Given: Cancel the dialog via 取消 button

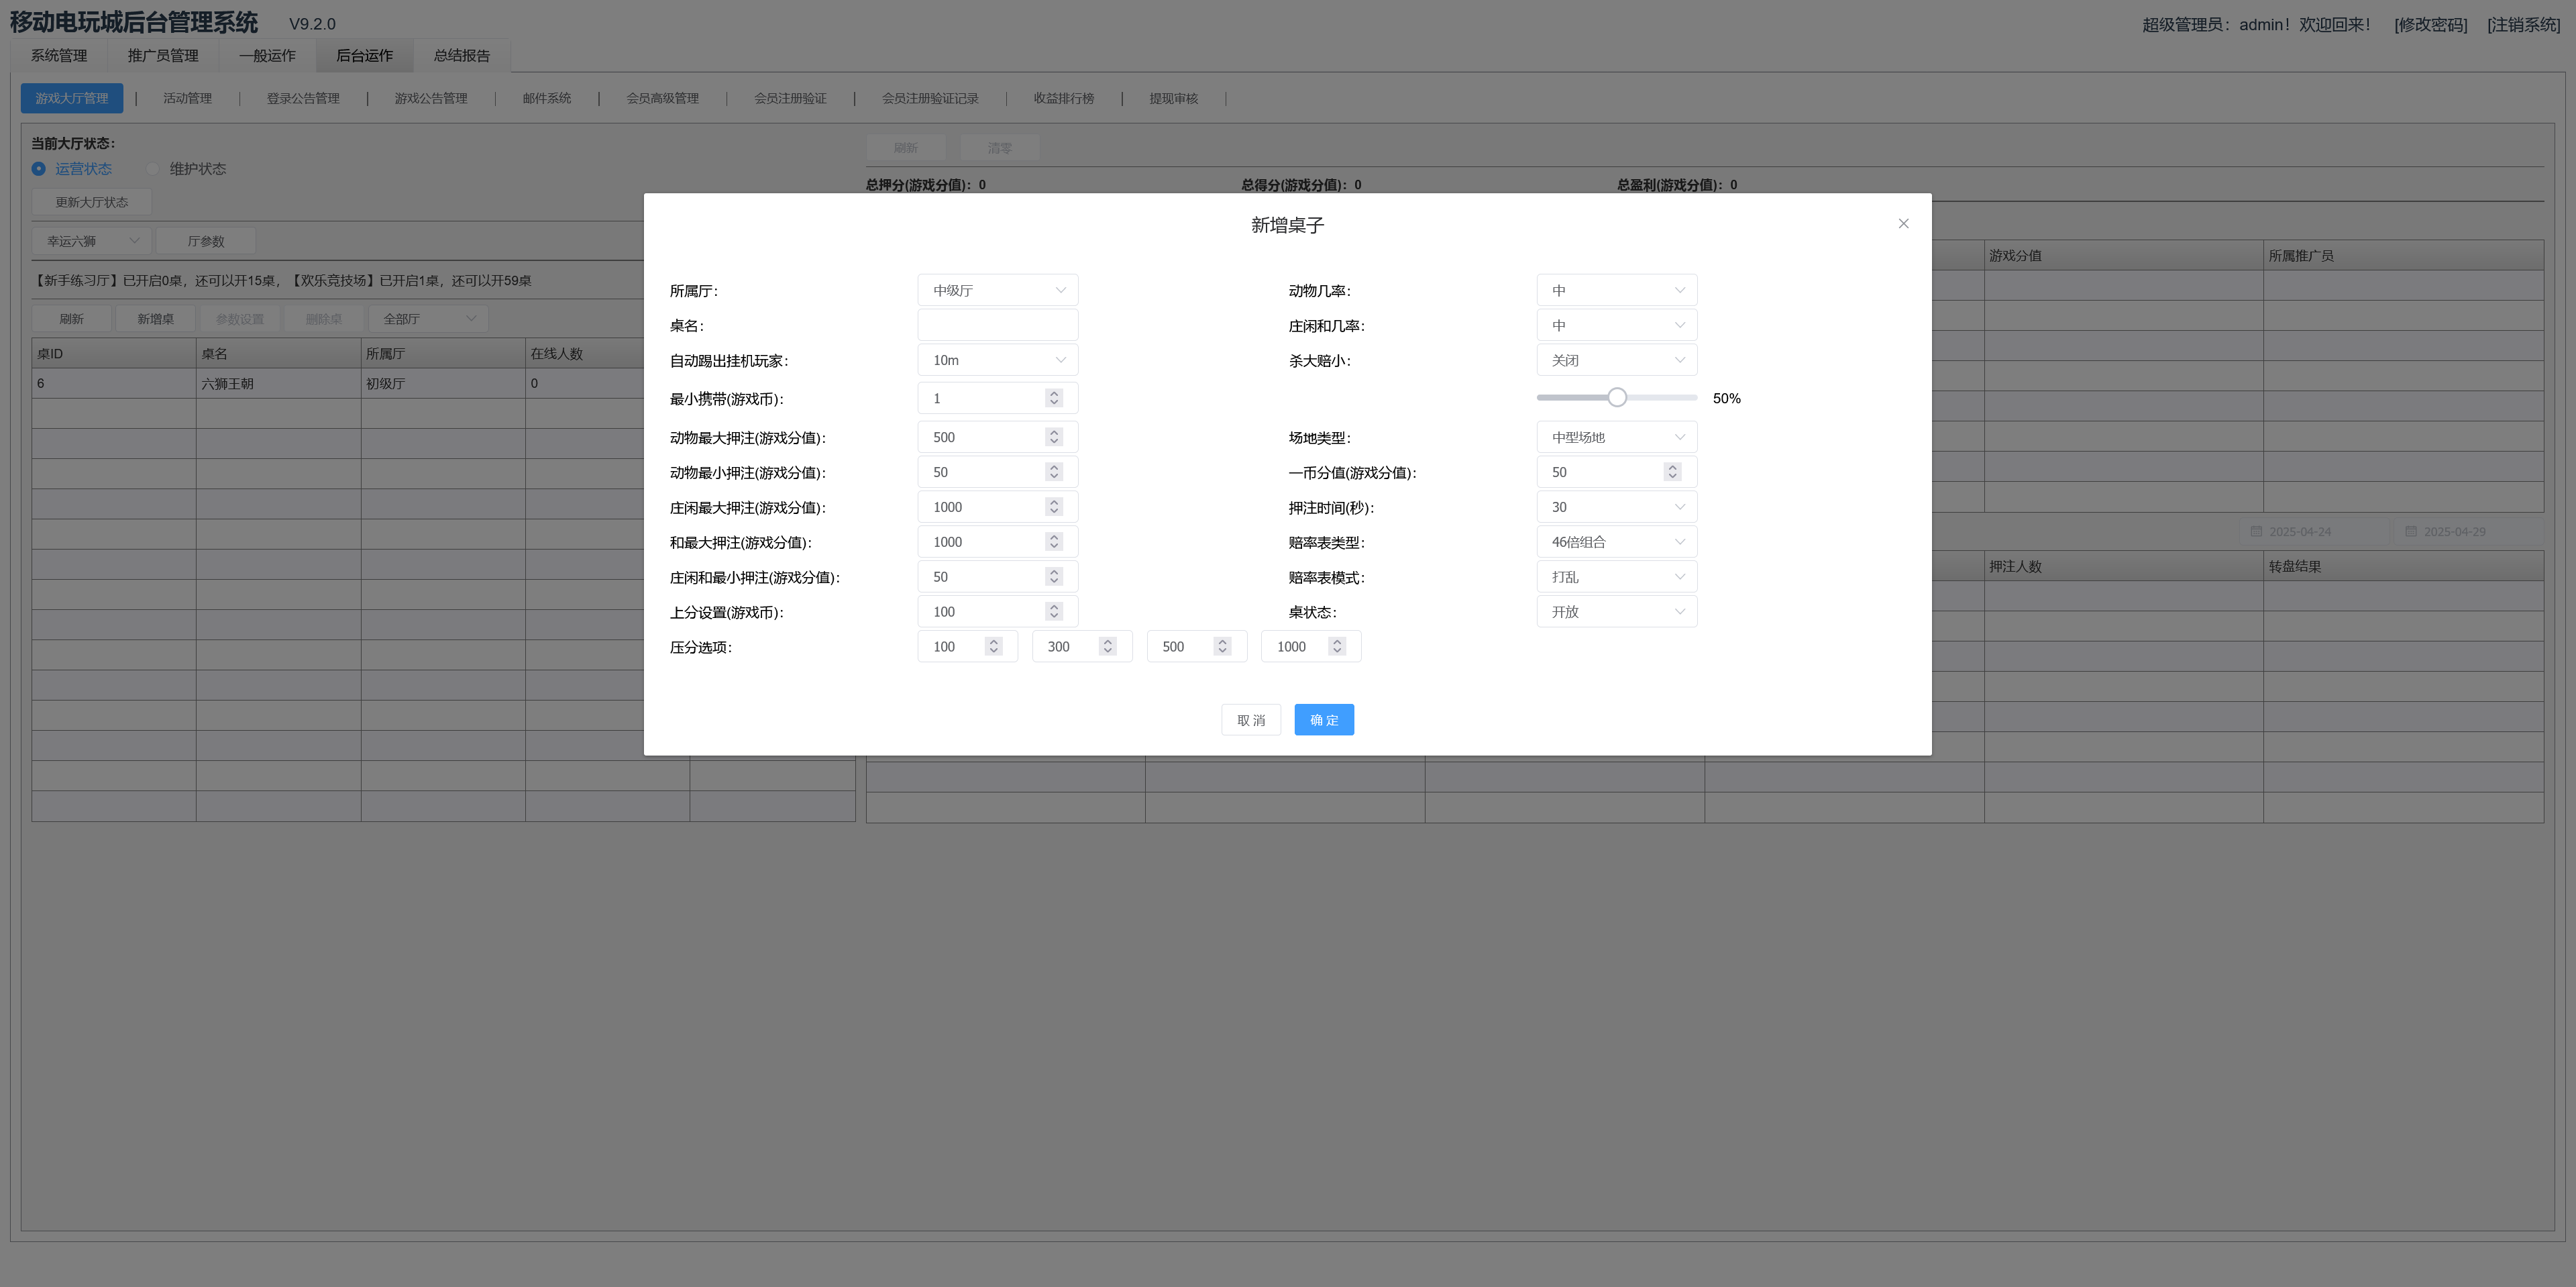Looking at the screenshot, I should [x=1251, y=719].
